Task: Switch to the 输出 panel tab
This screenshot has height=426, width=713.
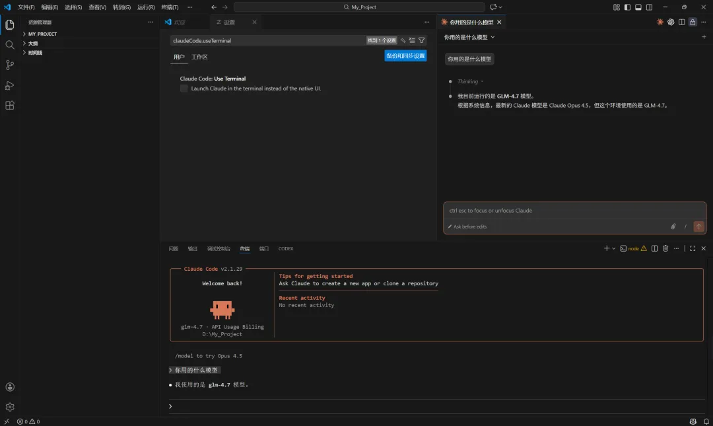Action: pos(192,248)
